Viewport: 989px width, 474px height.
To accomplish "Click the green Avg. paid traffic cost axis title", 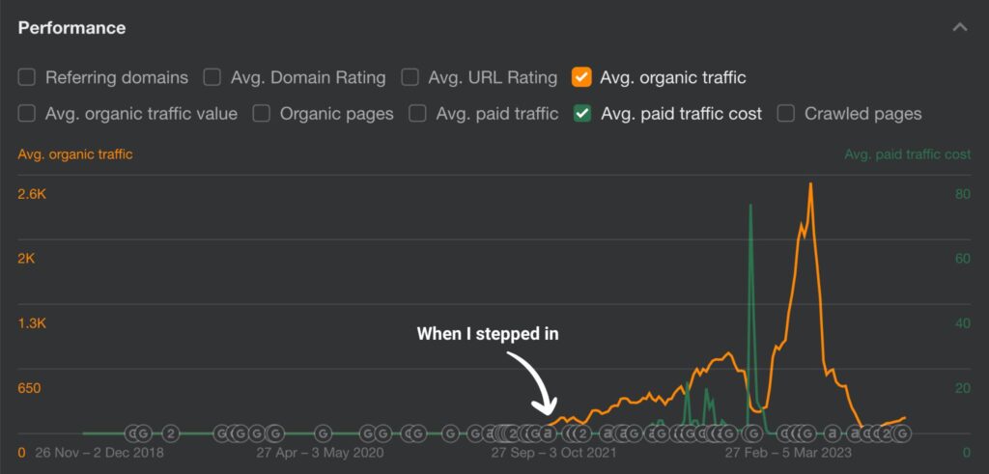I will click(x=907, y=153).
